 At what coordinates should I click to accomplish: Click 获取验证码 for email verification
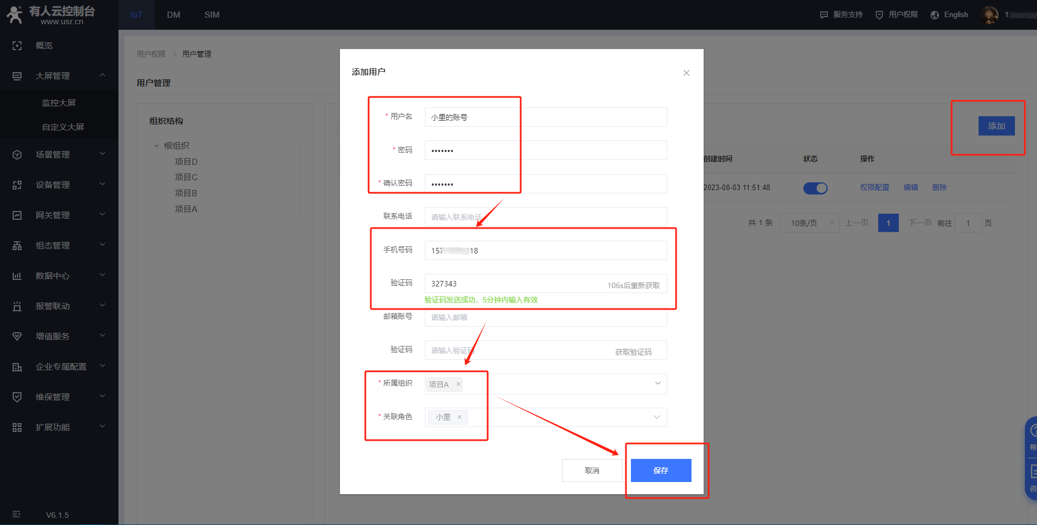pyautogui.click(x=633, y=352)
